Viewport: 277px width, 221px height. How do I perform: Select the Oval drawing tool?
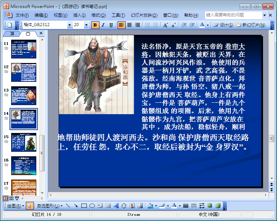(x=92, y=206)
